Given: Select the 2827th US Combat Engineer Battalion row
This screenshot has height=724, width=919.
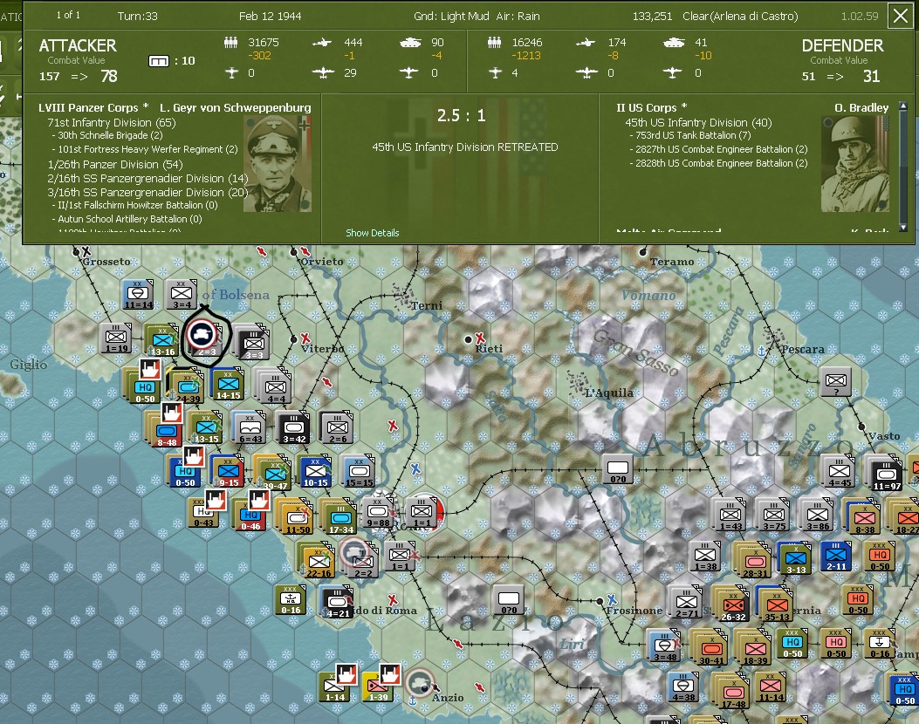Looking at the screenshot, I should click(x=718, y=149).
